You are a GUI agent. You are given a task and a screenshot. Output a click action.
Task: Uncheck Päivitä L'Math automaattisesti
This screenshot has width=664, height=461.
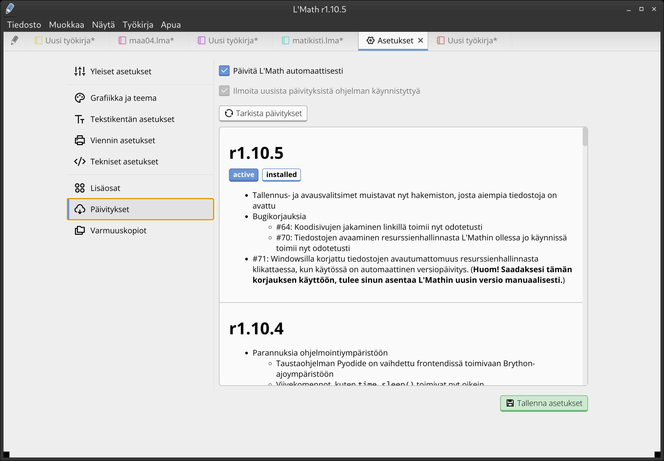tap(224, 71)
